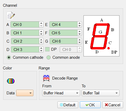Increase the D segment channel value
Viewport: 126px width, 111px height.
(41, 48)
